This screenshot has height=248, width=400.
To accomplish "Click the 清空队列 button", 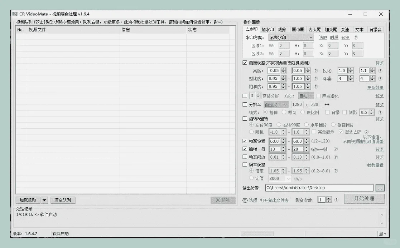I will click(x=63, y=200).
